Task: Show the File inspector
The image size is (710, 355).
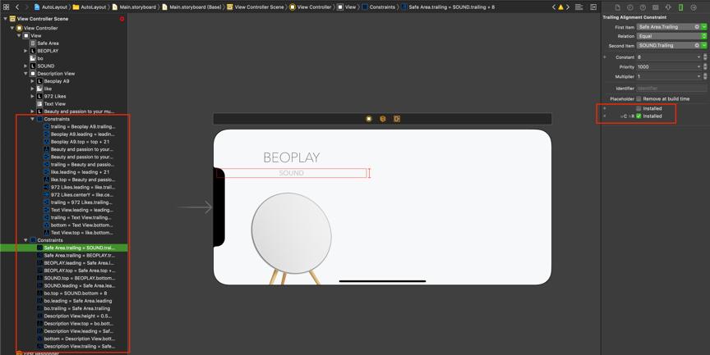Action: click(x=617, y=7)
